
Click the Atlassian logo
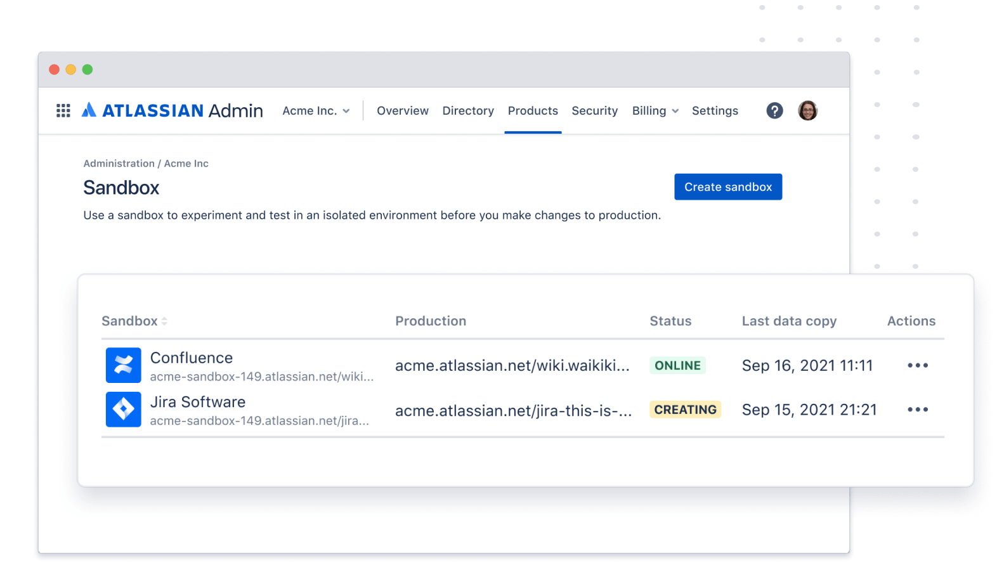[x=89, y=110]
